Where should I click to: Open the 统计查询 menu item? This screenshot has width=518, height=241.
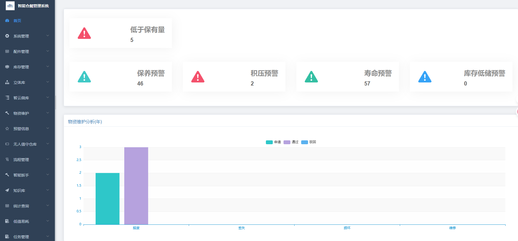tap(21, 206)
